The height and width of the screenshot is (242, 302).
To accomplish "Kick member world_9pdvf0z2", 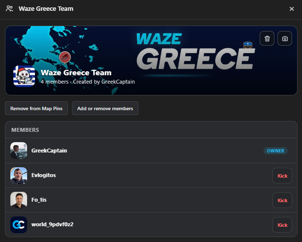I will point(282,225).
